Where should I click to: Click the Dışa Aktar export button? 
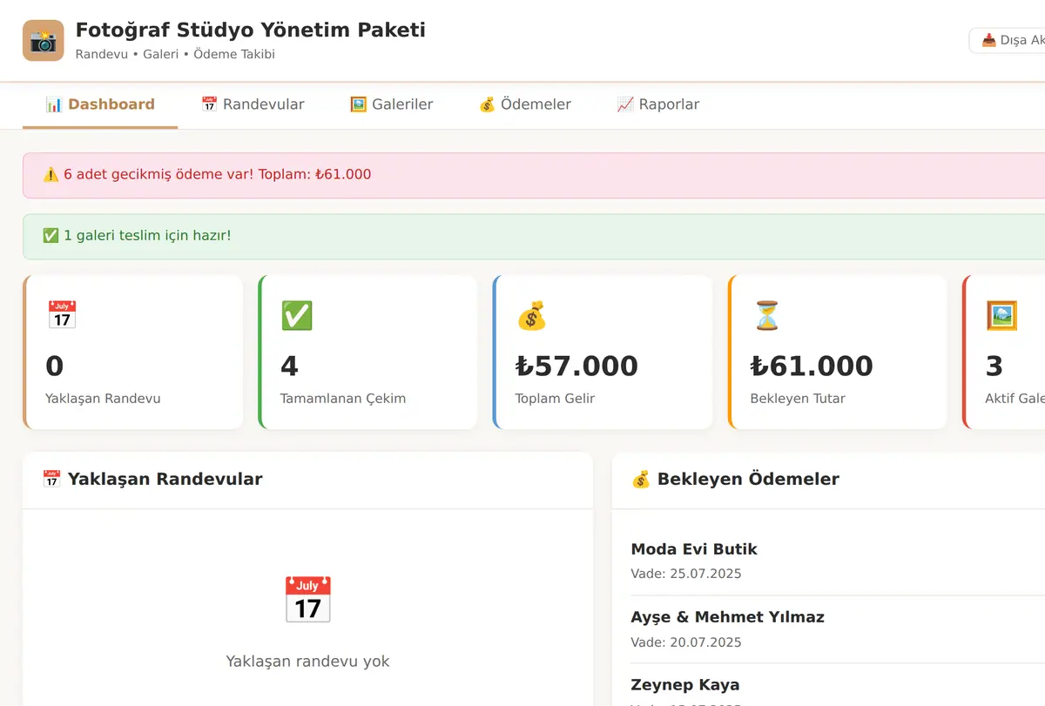(x=1008, y=40)
